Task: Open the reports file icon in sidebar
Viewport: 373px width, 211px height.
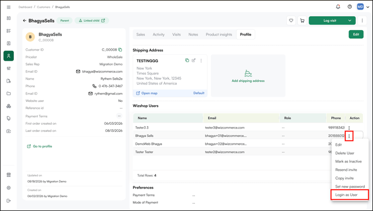Action: [8, 81]
